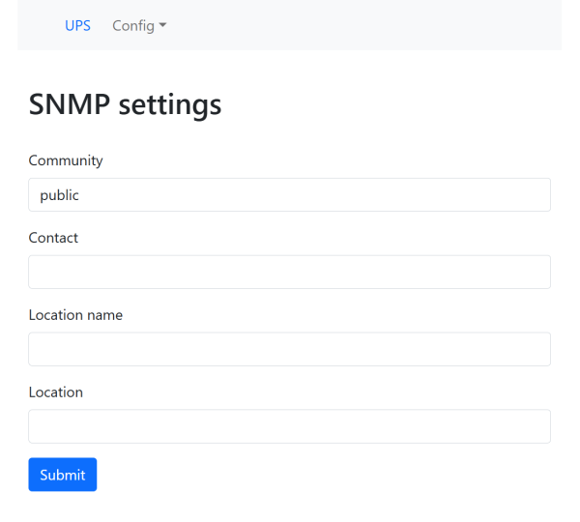Click the caret arrow beside Config
The width and height of the screenshot is (580, 522).
point(163,26)
